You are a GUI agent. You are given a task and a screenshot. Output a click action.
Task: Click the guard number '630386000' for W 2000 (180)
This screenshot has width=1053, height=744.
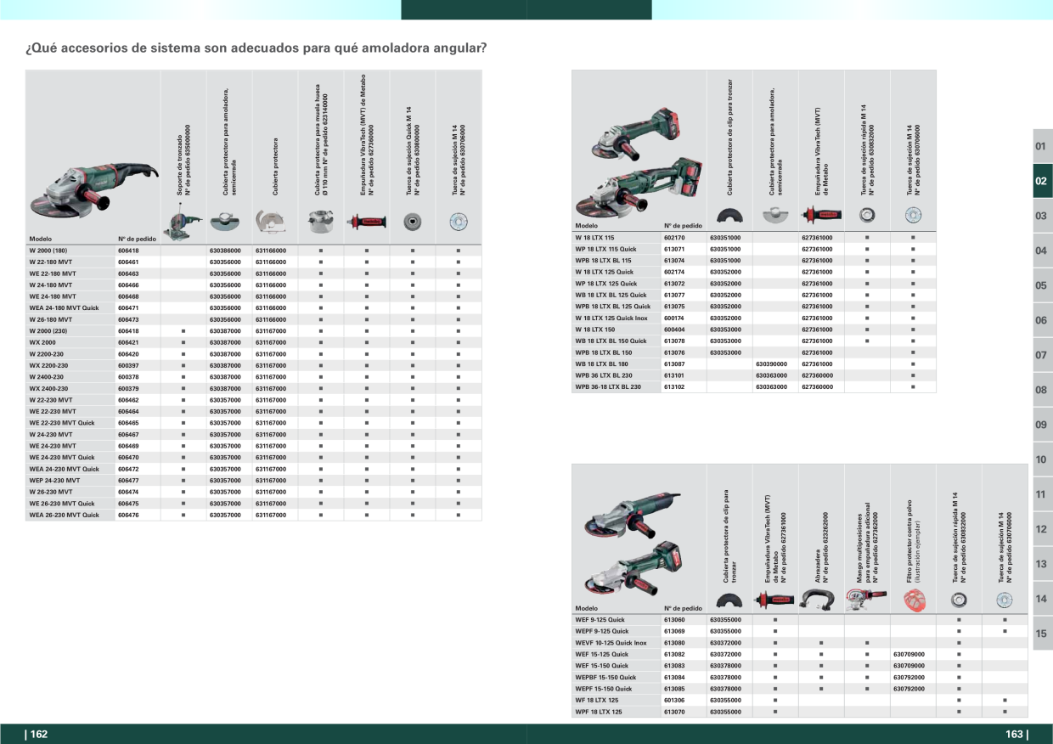pyautogui.click(x=226, y=251)
